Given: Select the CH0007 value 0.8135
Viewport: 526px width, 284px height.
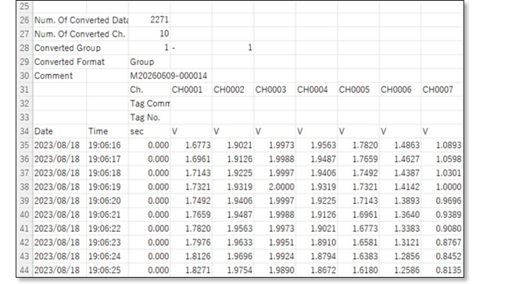Looking at the screenshot, I should pyautogui.click(x=442, y=270).
